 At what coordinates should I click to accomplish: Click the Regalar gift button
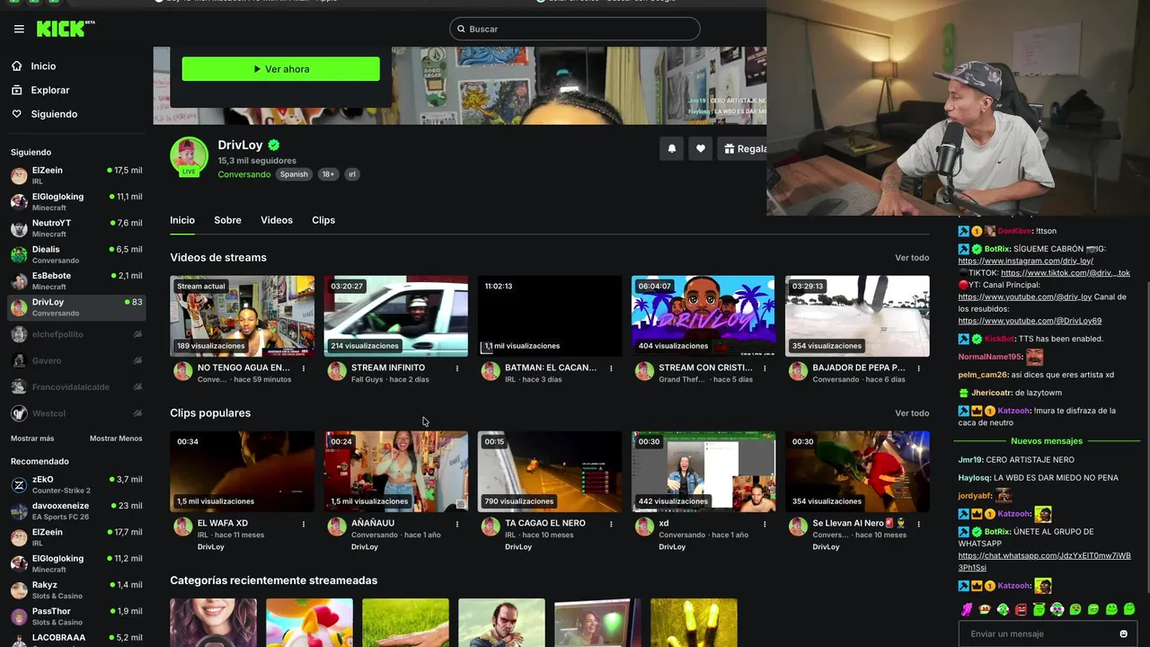tap(743, 149)
